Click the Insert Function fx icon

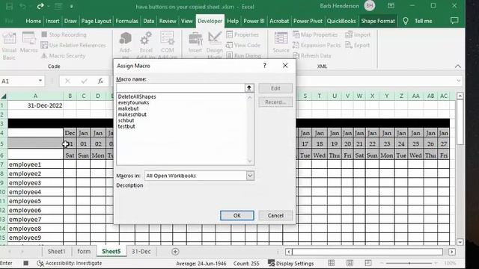click(x=100, y=81)
